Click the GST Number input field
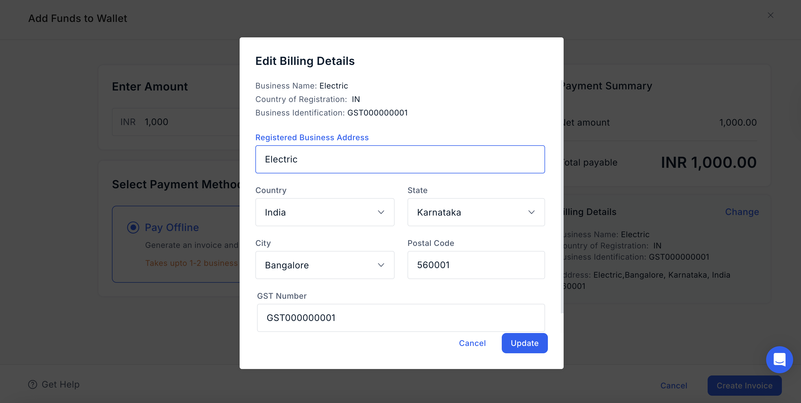Screen dimensions: 801x403 (401, 318)
